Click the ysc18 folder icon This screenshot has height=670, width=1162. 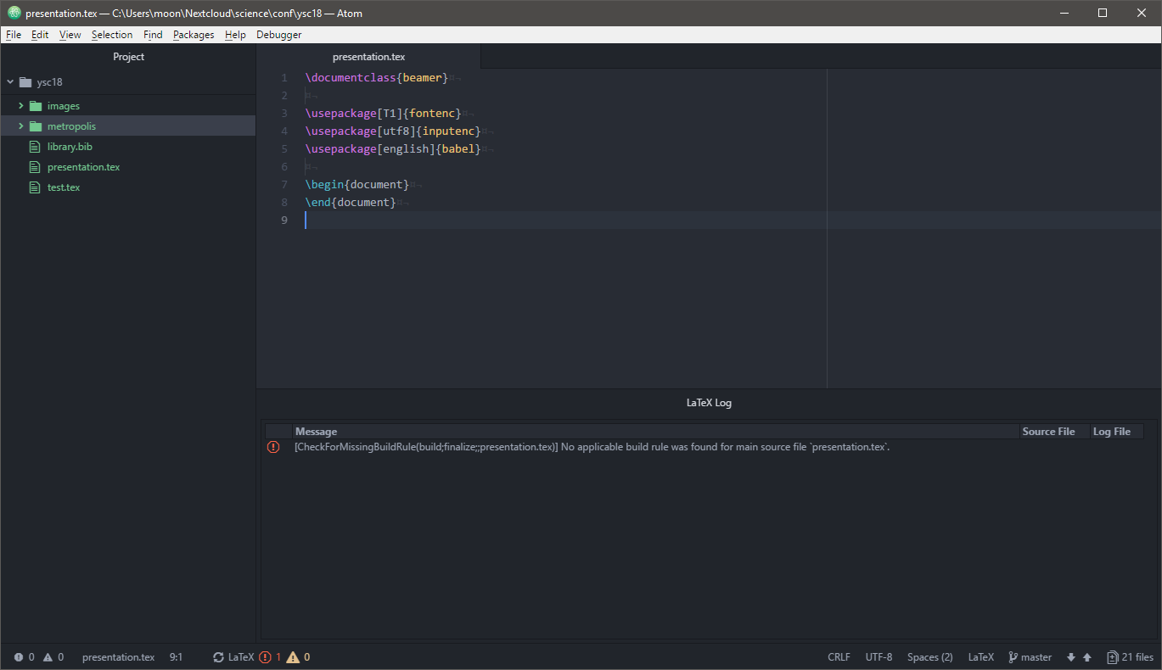click(25, 82)
